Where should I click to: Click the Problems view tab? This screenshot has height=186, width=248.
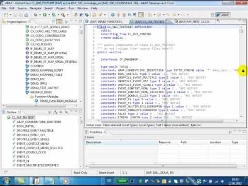[96, 132]
